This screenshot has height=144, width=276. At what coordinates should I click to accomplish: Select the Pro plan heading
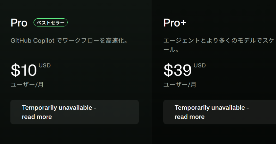click(19, 23)
